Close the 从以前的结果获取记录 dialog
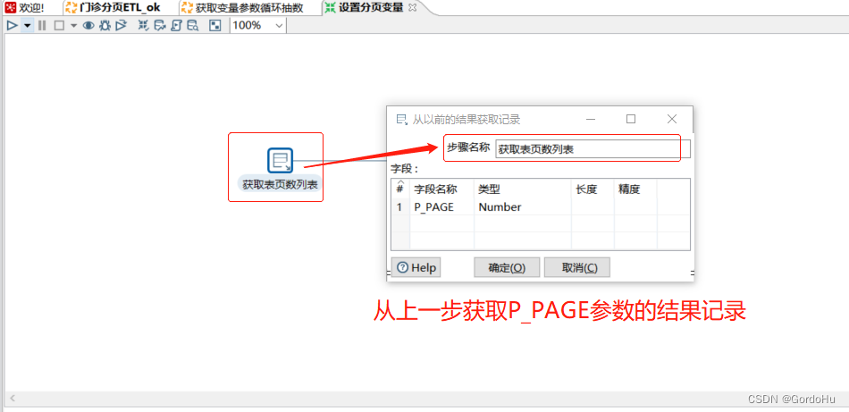The height and width of the screenshot is (412, 849). (x=672, y=119)
